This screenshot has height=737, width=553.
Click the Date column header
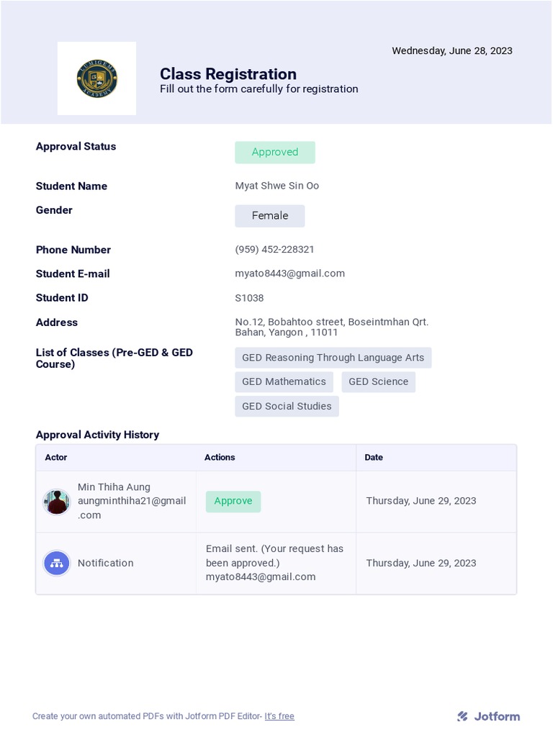coord(374,458)
